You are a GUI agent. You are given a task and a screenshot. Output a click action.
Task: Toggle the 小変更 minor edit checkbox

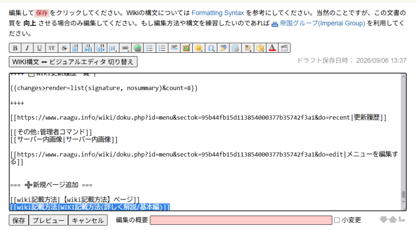coord(337,220)
